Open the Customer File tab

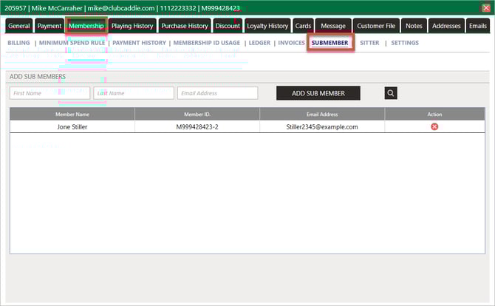376,26
